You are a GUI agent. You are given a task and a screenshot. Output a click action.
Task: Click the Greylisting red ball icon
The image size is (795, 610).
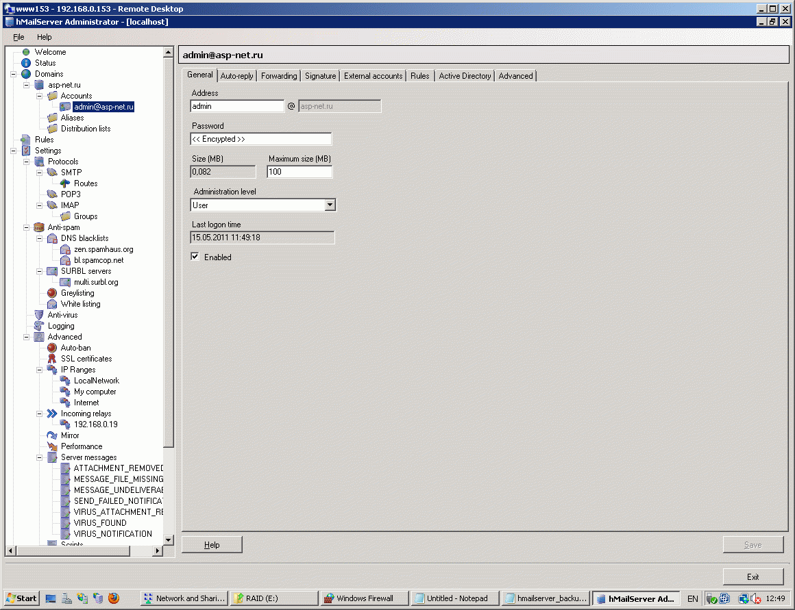pyautogui.click(x=51, y=293)
